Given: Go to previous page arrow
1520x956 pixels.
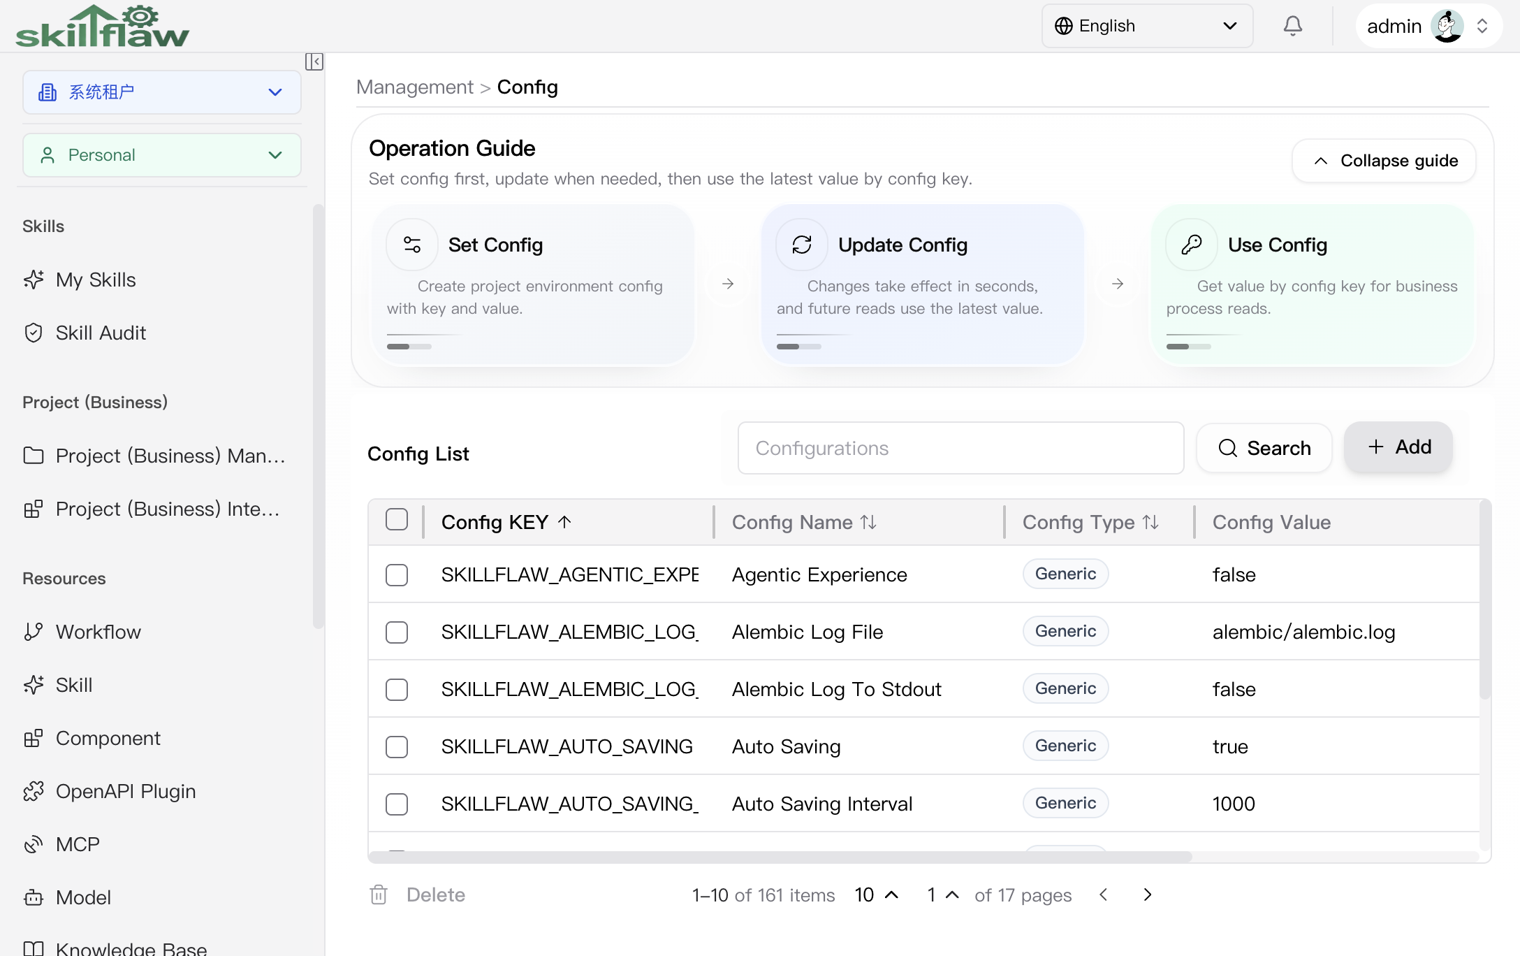Looking at the screenshot, I should click(x=1104, y=895).
